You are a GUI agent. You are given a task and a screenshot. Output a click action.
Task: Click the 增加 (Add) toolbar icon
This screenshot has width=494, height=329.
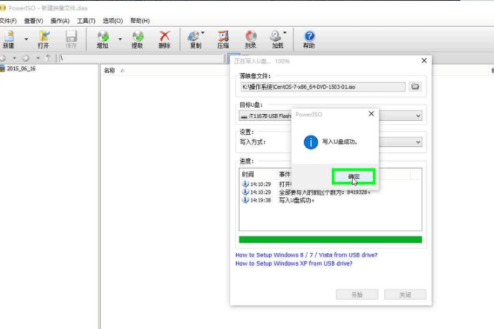pos(102,39)
